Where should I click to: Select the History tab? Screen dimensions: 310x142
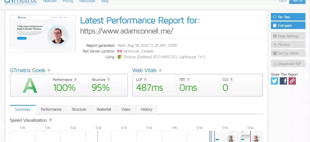[147, 109]
